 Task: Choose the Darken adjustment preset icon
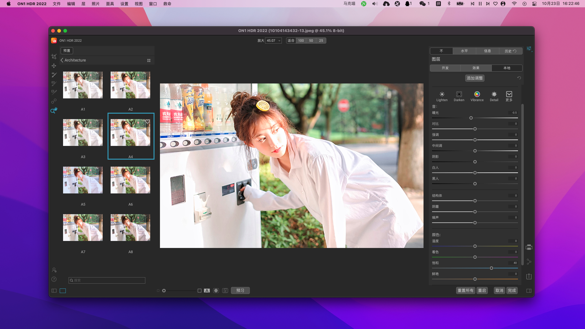coord(459,94)
